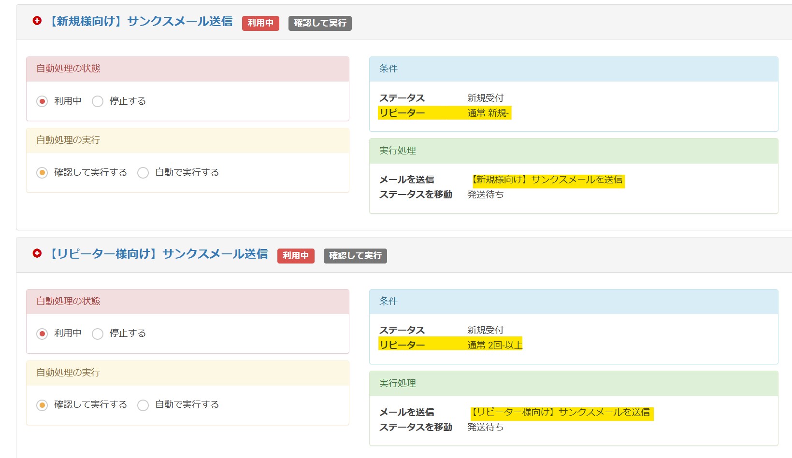
Task: Select 利用中 radio in リピーター様向け section
Action: click(42, 333)
